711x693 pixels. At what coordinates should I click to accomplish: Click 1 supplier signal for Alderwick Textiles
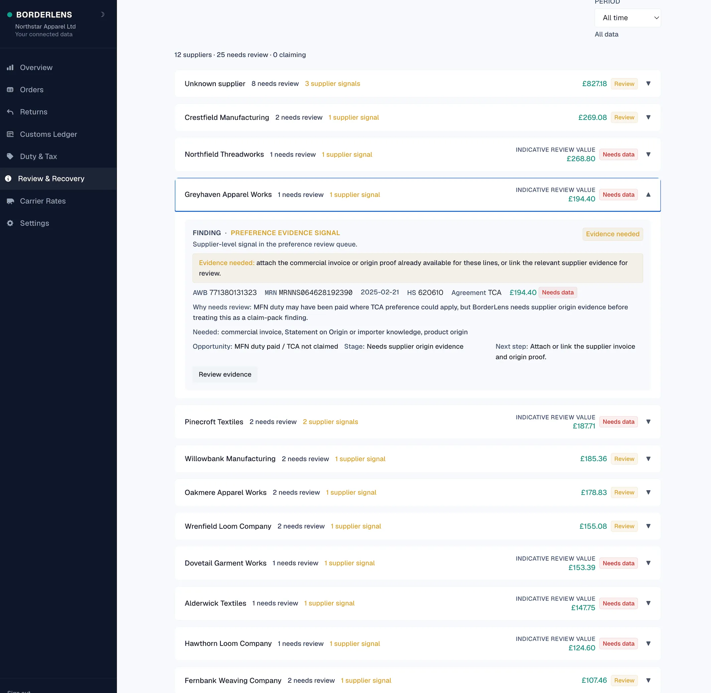point(329,604)
